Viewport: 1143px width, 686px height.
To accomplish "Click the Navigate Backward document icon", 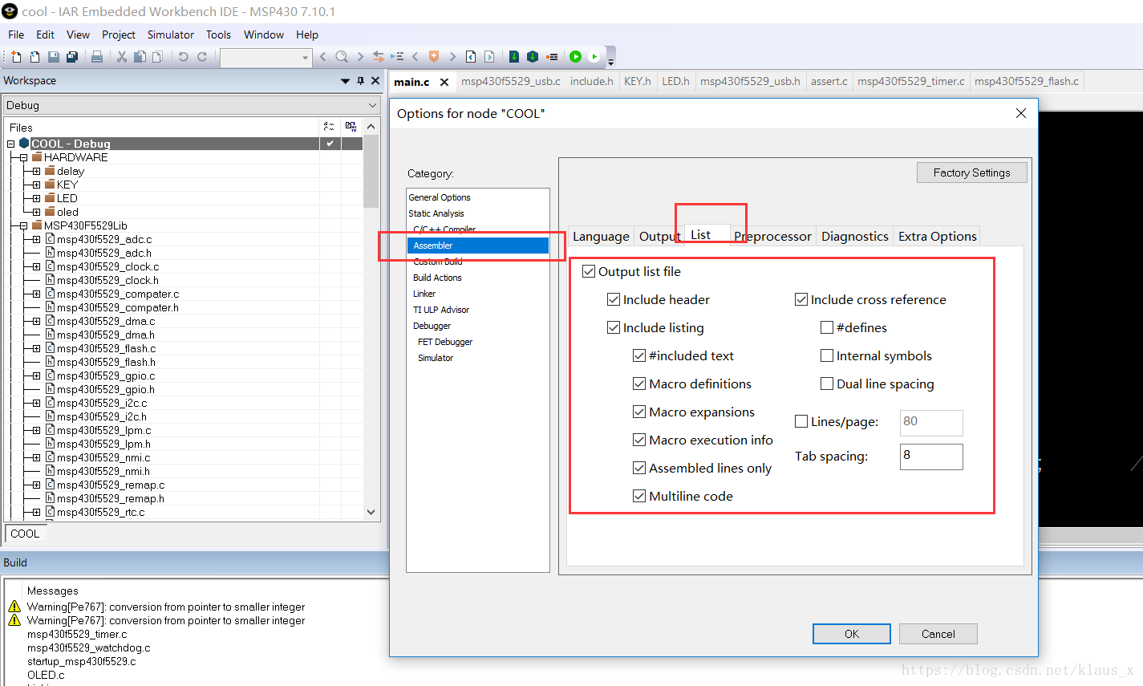I will click(x=471, y=56).
